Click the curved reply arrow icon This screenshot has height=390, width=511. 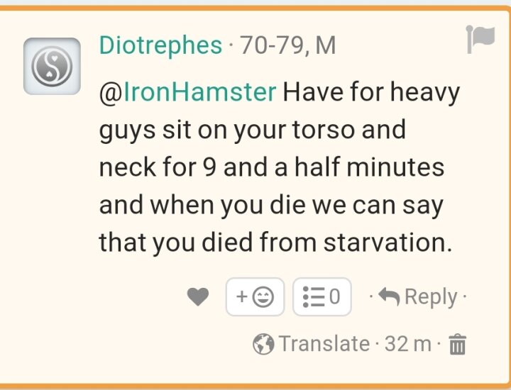[x=389, y=296]
